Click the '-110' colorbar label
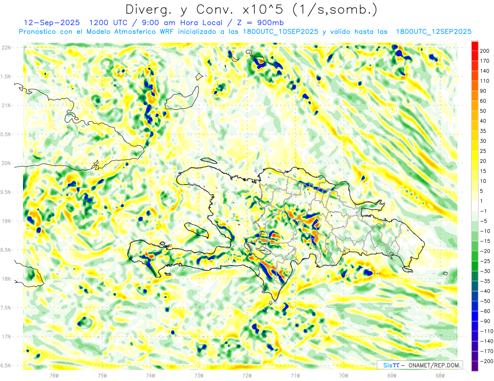 [487, 331]
